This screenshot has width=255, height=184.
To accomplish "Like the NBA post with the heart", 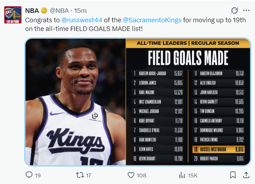I will point(131,175).
